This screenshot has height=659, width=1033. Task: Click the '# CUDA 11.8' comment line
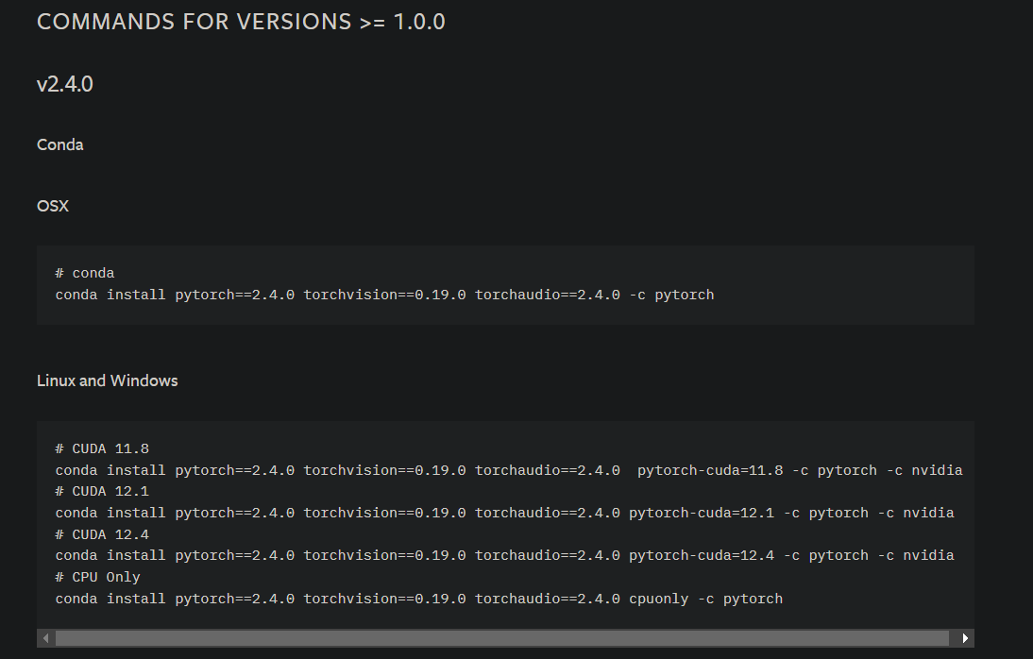pyautogui.click(x=102, y=448)
